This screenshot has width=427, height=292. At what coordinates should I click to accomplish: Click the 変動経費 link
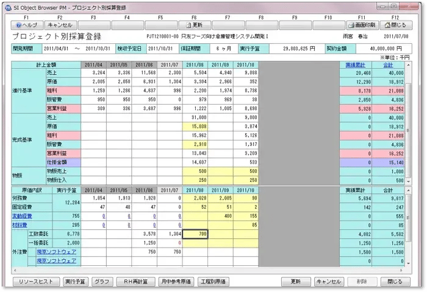(22, 216)
